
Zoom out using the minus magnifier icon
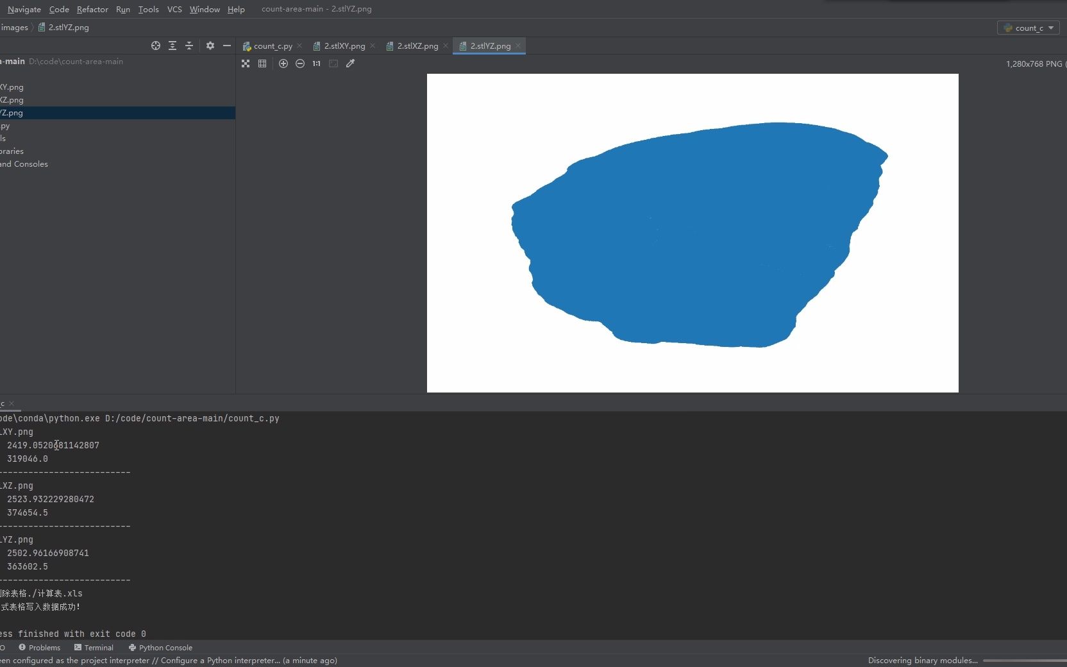299,63
